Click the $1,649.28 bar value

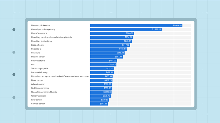pos(177,25)
